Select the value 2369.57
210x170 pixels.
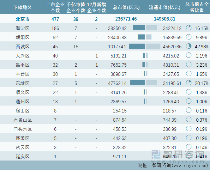(118, 101)
